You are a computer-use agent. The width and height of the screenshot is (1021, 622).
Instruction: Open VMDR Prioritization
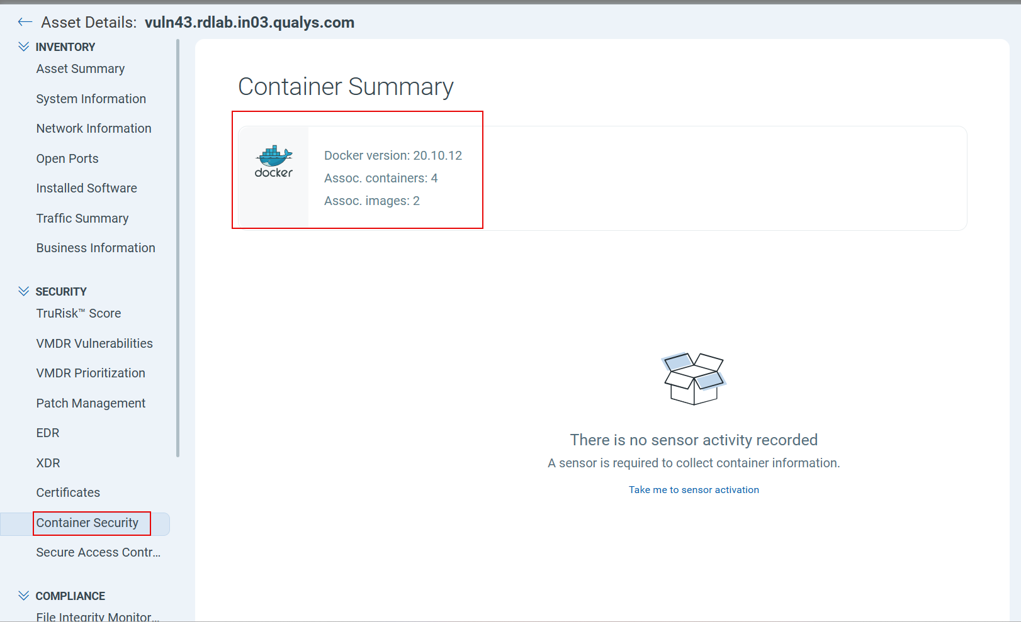click(x=91, y=373)
